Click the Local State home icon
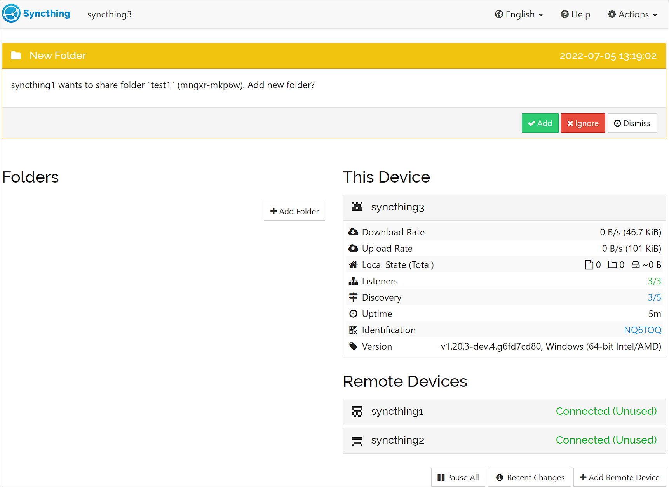Image resolution: width=669 pixels, height=487 pixels. 353,265
